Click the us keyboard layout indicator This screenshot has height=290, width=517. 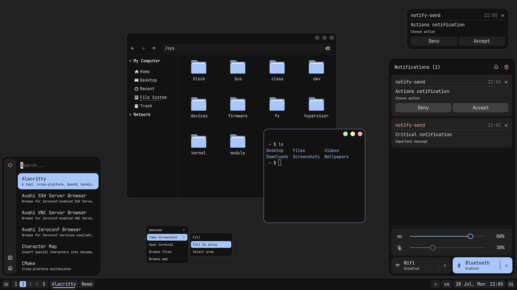click(447, 284)
